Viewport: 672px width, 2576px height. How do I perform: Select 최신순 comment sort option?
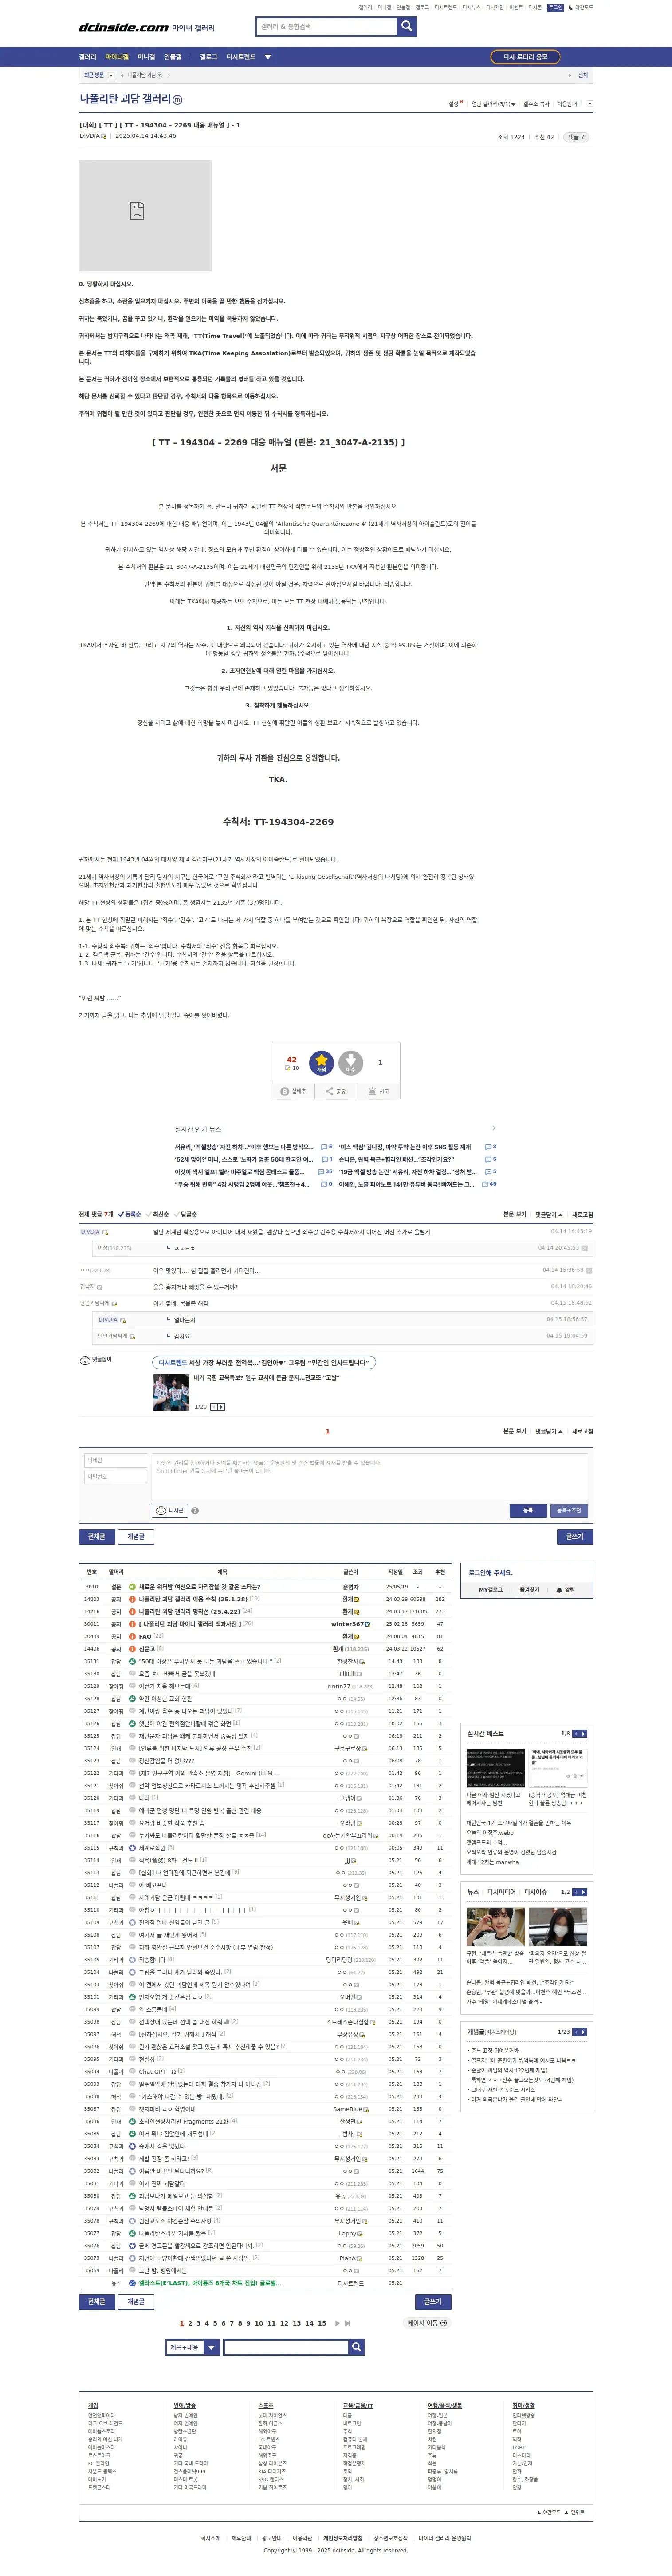click(158, 1214)
